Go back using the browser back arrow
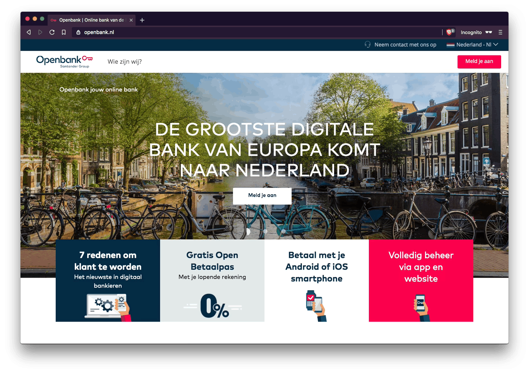 click(x=29, y=32)
